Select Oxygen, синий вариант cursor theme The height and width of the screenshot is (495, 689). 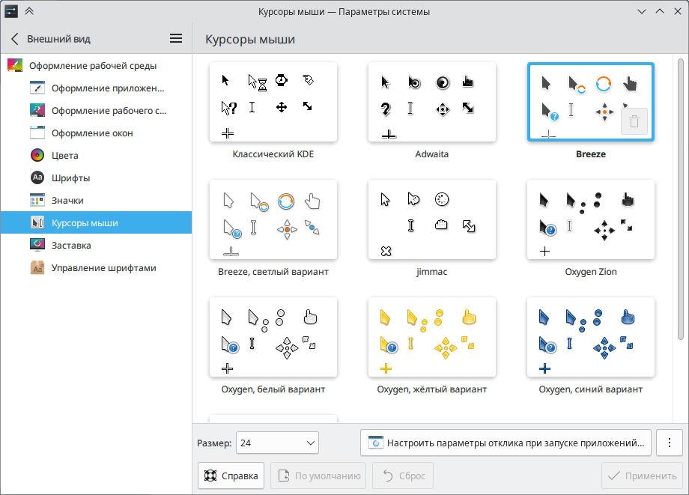pos(591,337)
